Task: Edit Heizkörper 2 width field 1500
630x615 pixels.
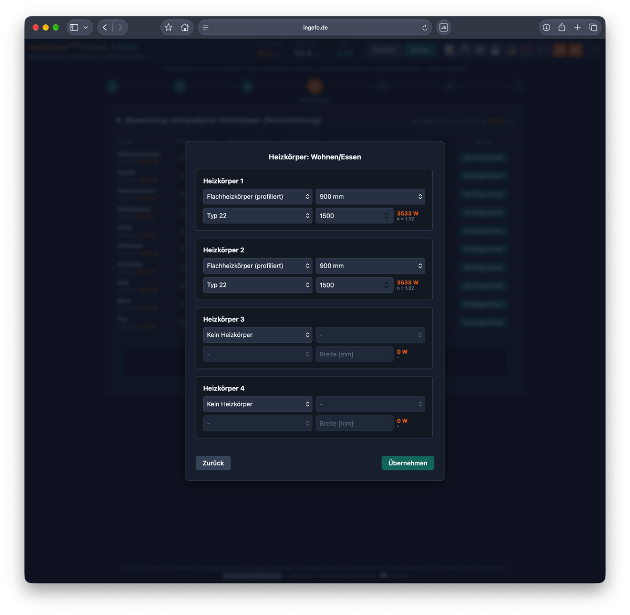Action: pyautogui.click(x=354, y=285)
